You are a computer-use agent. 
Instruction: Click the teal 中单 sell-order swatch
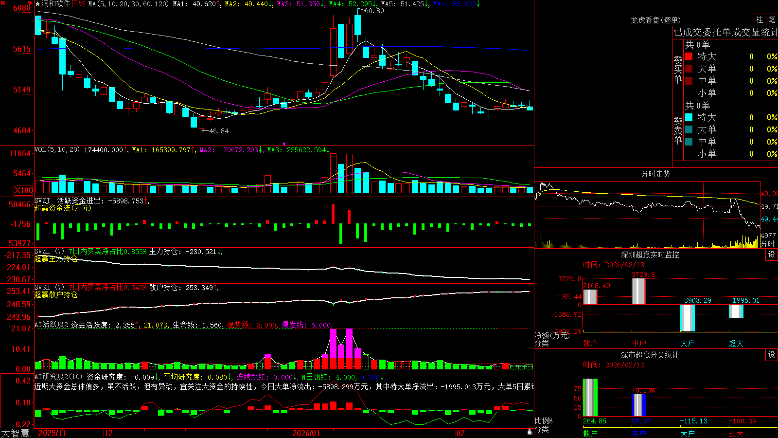click(x=689, y=142)
